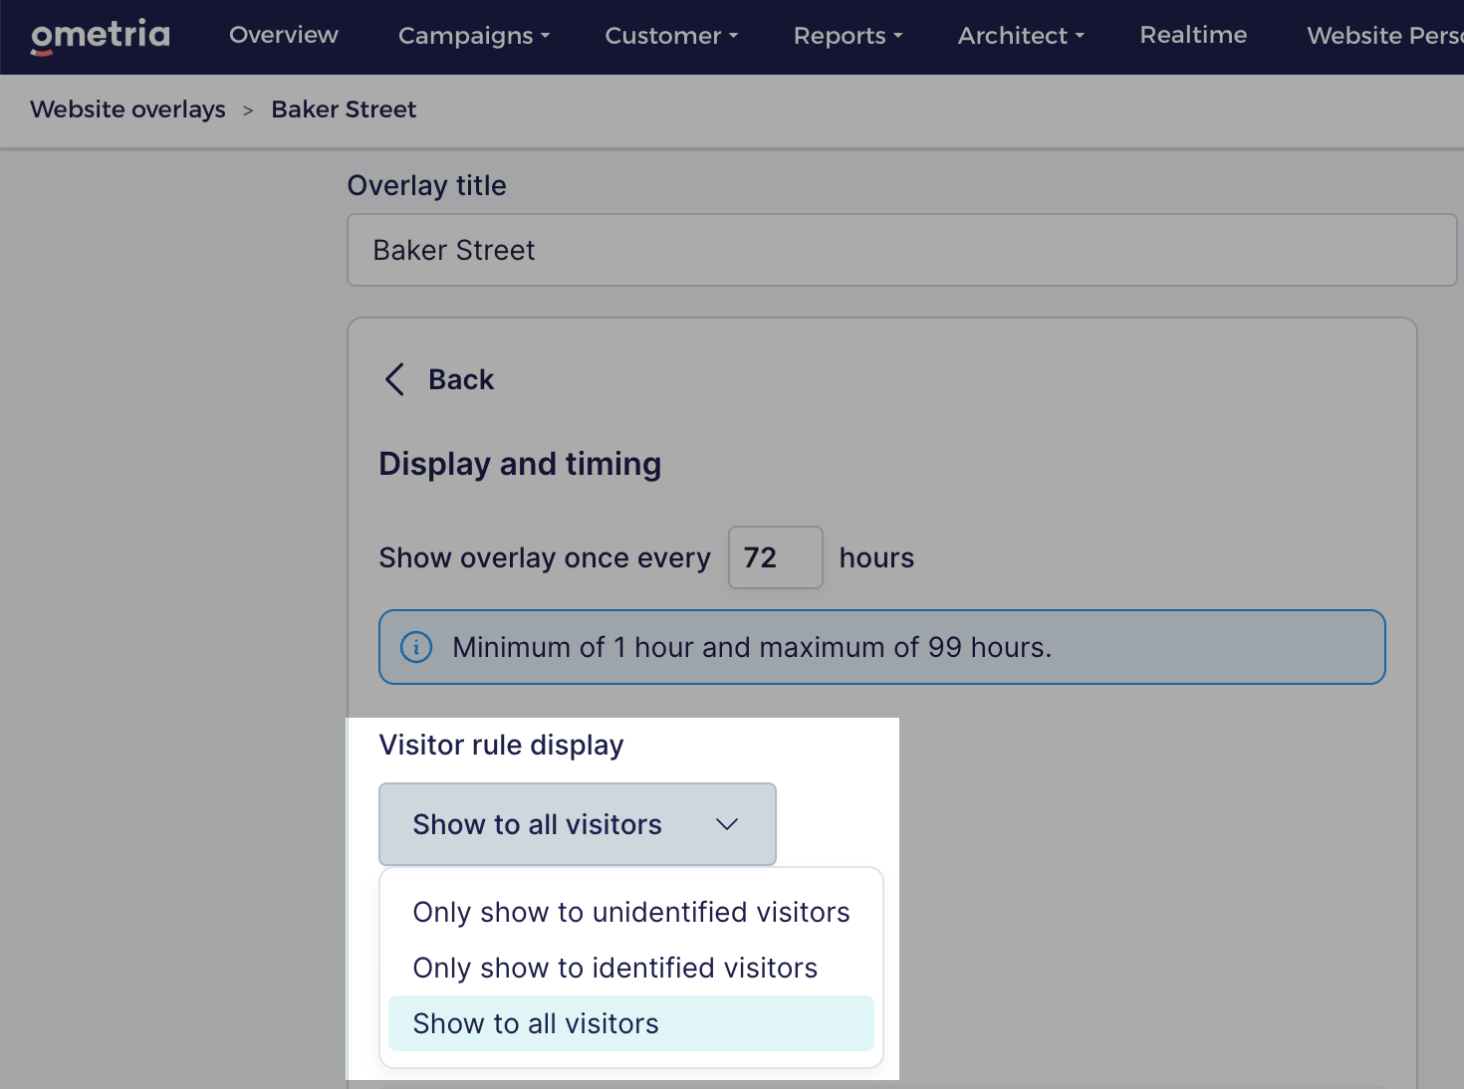The width and height of the screenshot is (1464, 1089).
Task: Choose Only show to identified visitors
Action: [631, 968]
